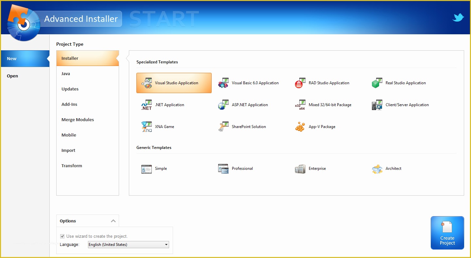The image size is (471, 258).
Task: Select the Real Studio Application icon
Action: pyautogui.click(x=377, y=83)
